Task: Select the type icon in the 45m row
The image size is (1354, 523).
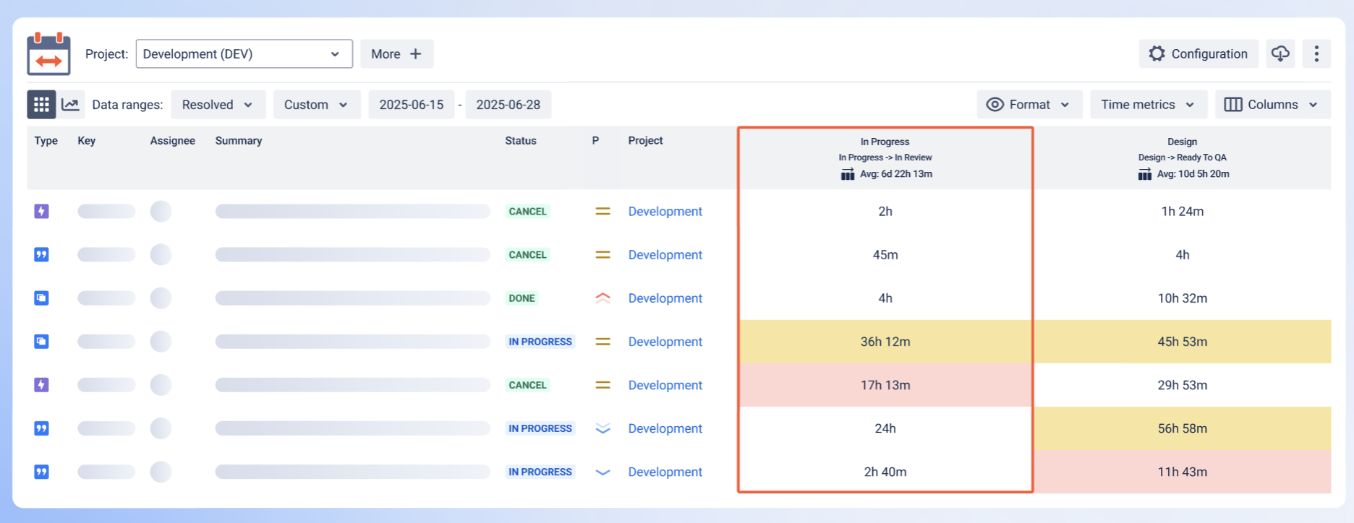Action: 41,254
